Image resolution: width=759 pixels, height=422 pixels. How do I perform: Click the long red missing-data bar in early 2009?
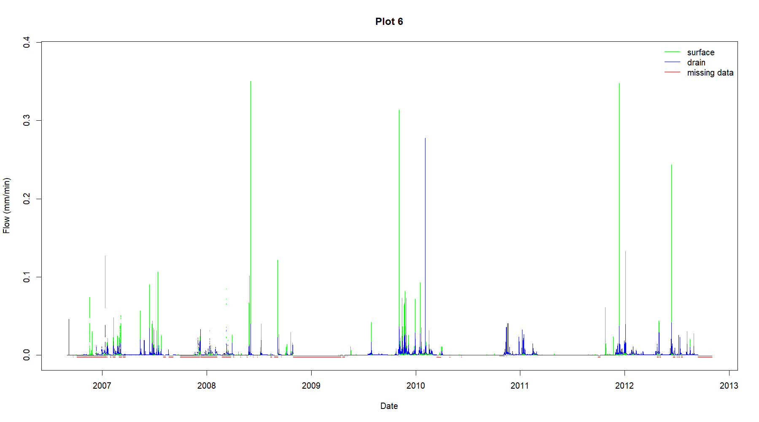tap(317, 357)
